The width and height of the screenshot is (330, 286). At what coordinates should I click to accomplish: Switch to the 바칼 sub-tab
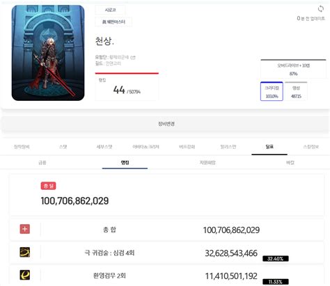tap(290, 163)
